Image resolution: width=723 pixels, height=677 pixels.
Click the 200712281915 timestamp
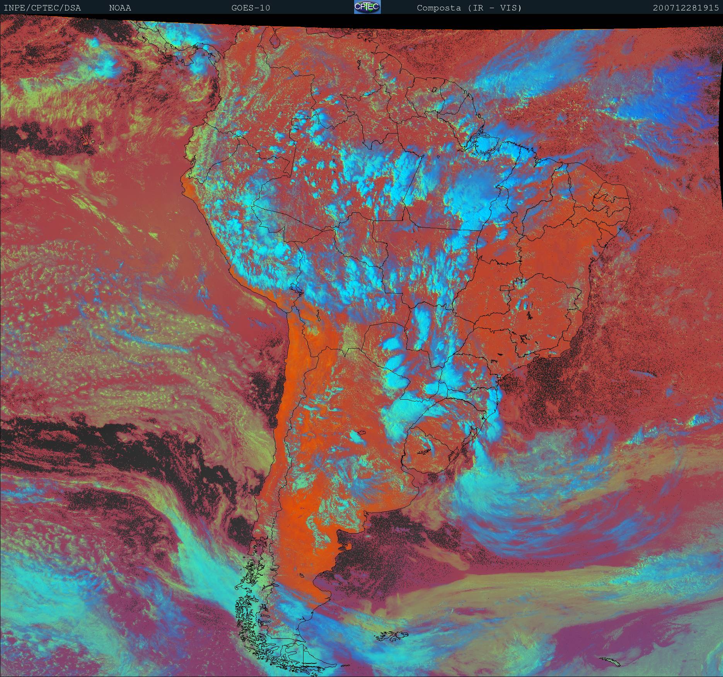click(686, 8)
